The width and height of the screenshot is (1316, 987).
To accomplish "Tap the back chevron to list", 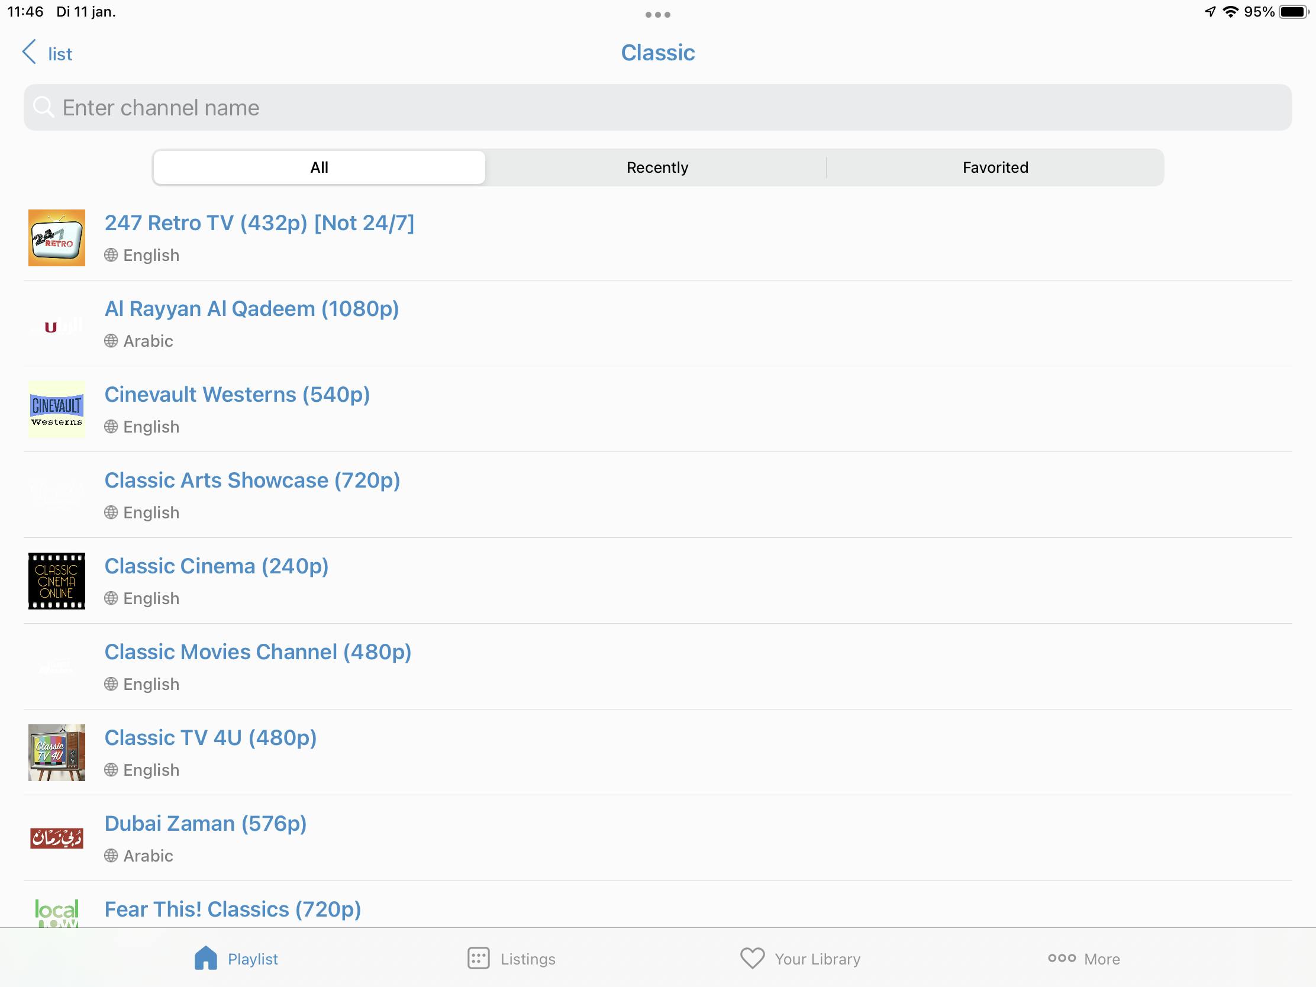I will coord(30,52).
